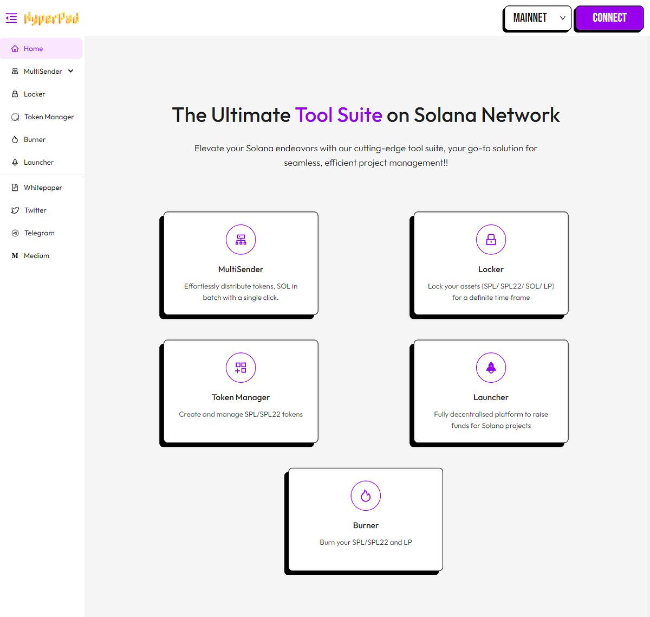Image resolution: width=650 pixels, height=617 pixels.
Task: Click the Locker padlock icon in sidebar
Action: (15, 94)
